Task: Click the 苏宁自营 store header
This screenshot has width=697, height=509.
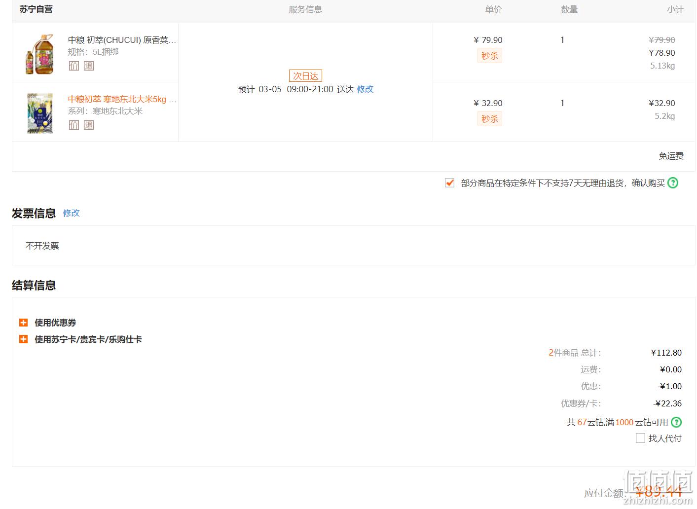Action: coord(36,9)
